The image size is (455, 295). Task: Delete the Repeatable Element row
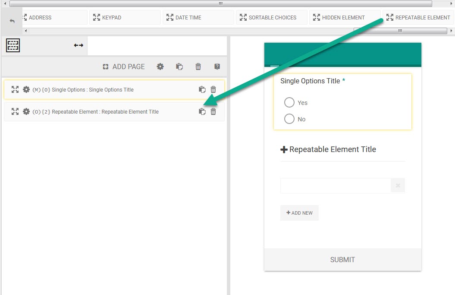[x=213, y=111]
